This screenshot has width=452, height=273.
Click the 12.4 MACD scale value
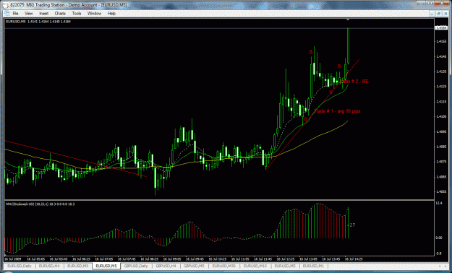[439, 204]
